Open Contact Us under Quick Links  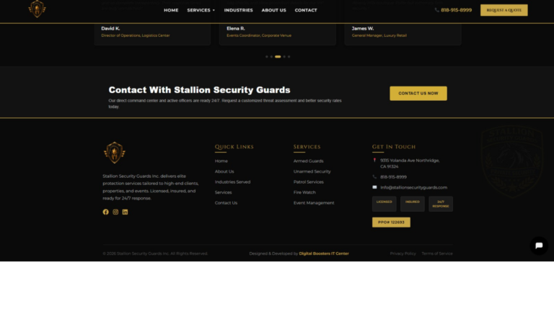coord(226,203)
